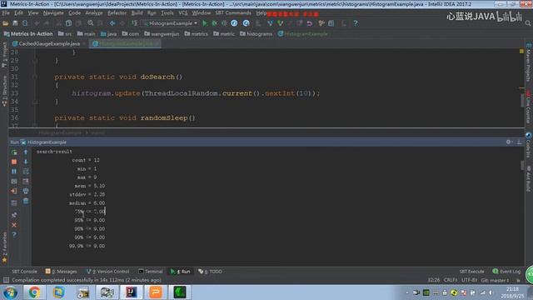Open the Help question mark toolbar icon
This screenshot has height=300, width=533.
(x=356, y=23)
